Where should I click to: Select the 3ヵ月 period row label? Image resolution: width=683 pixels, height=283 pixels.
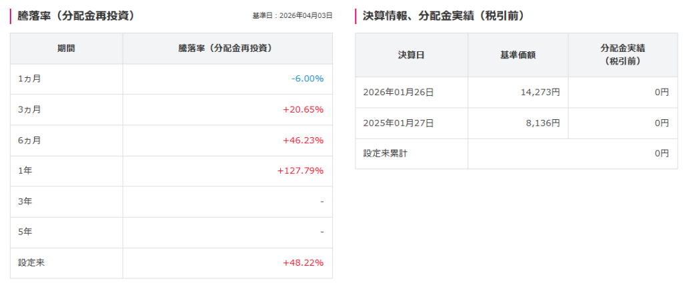(x=30, y=109)
